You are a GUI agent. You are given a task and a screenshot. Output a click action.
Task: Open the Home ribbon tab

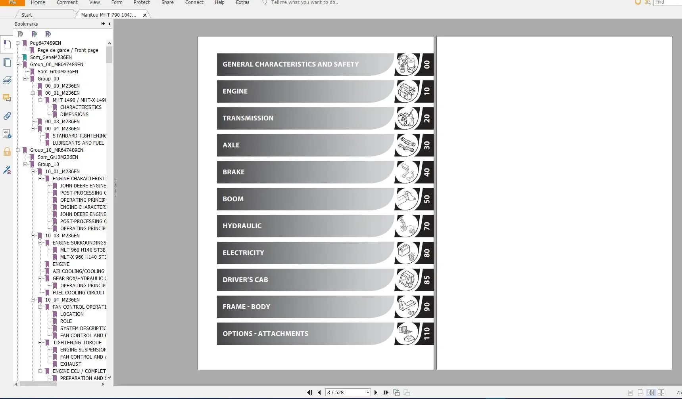tap(38, 2)
